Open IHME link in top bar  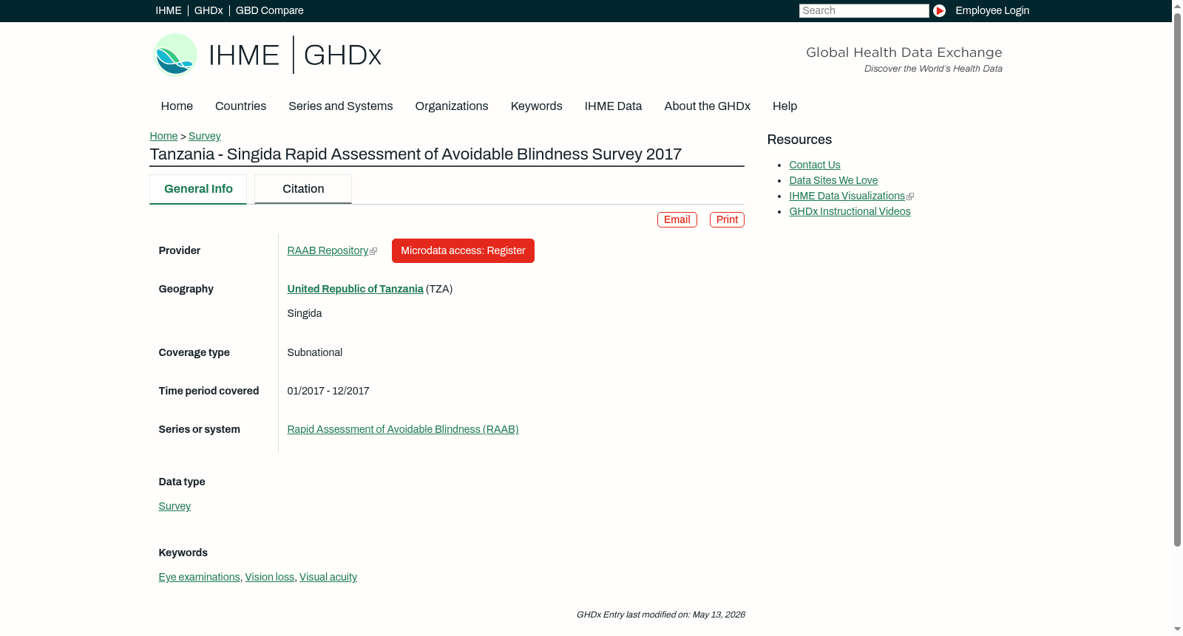[169, 10]
